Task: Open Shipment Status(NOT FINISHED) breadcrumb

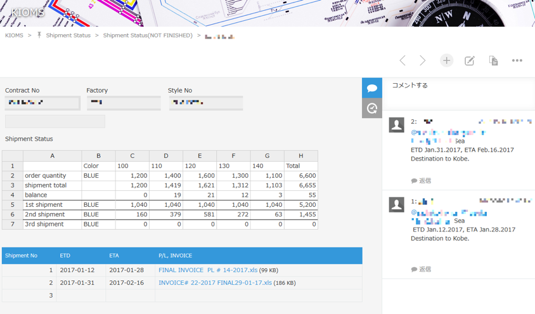Action: tap(148, 36)
